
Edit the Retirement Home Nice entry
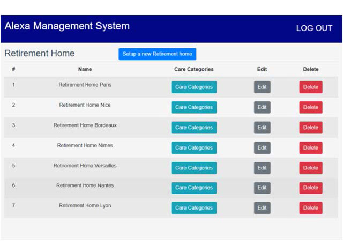262,107
